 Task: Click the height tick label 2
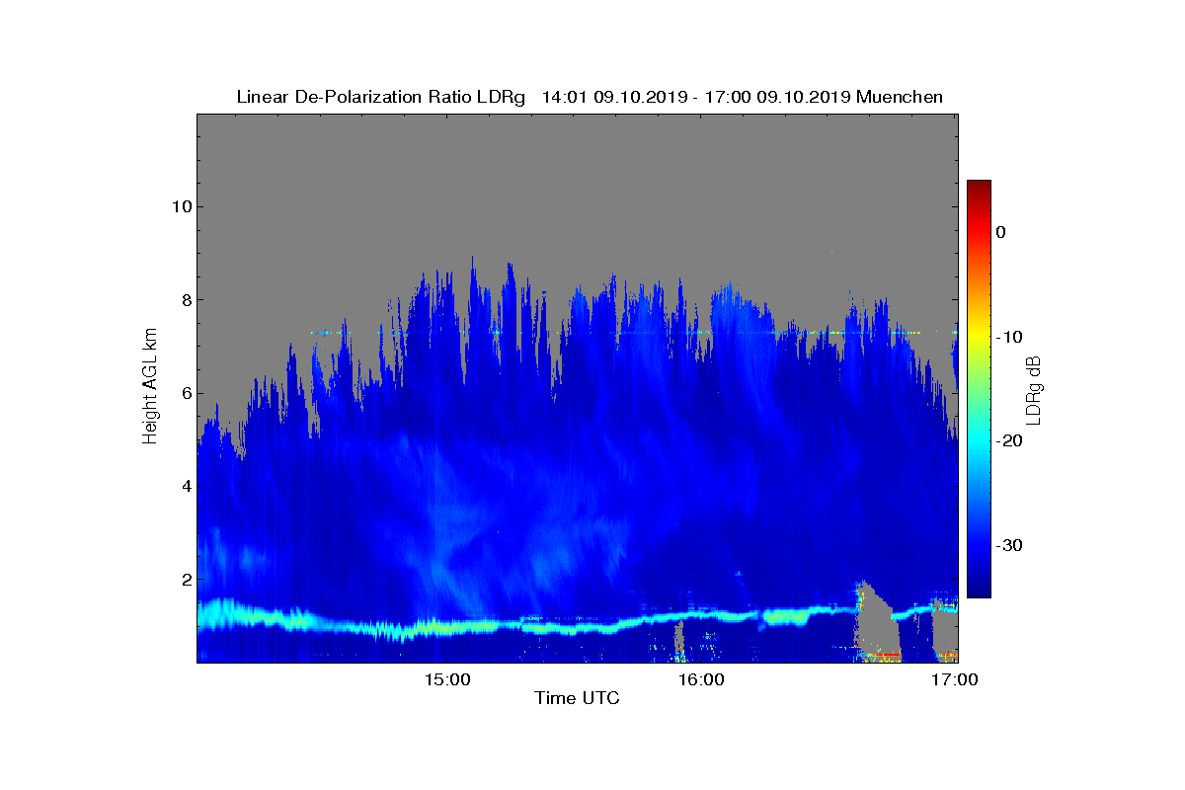click(x=185, y=579)
